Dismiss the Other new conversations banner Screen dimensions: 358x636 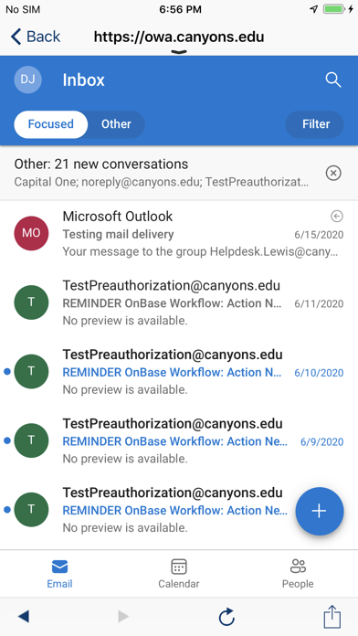click(333, 174)
